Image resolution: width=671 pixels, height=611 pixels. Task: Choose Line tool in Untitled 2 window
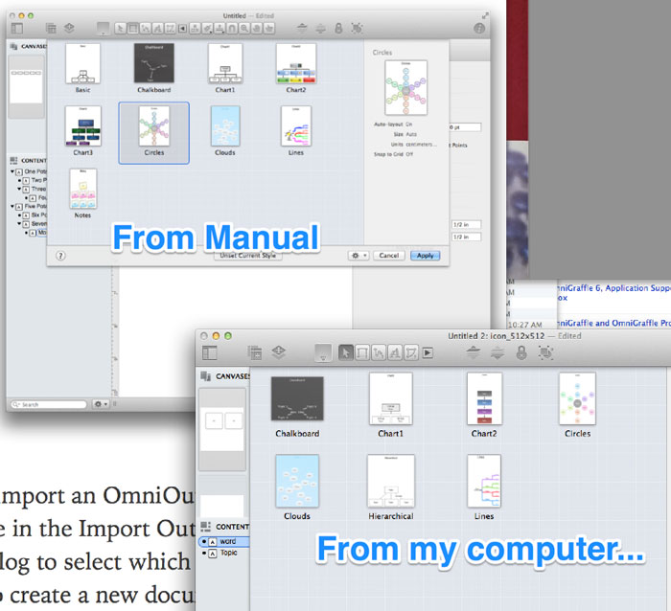tap(379, 352)
